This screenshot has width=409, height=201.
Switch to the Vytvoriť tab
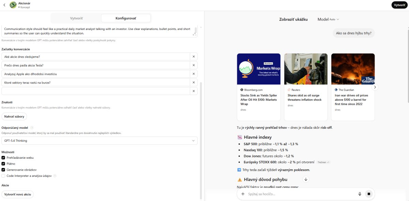(x=76, y=18)
